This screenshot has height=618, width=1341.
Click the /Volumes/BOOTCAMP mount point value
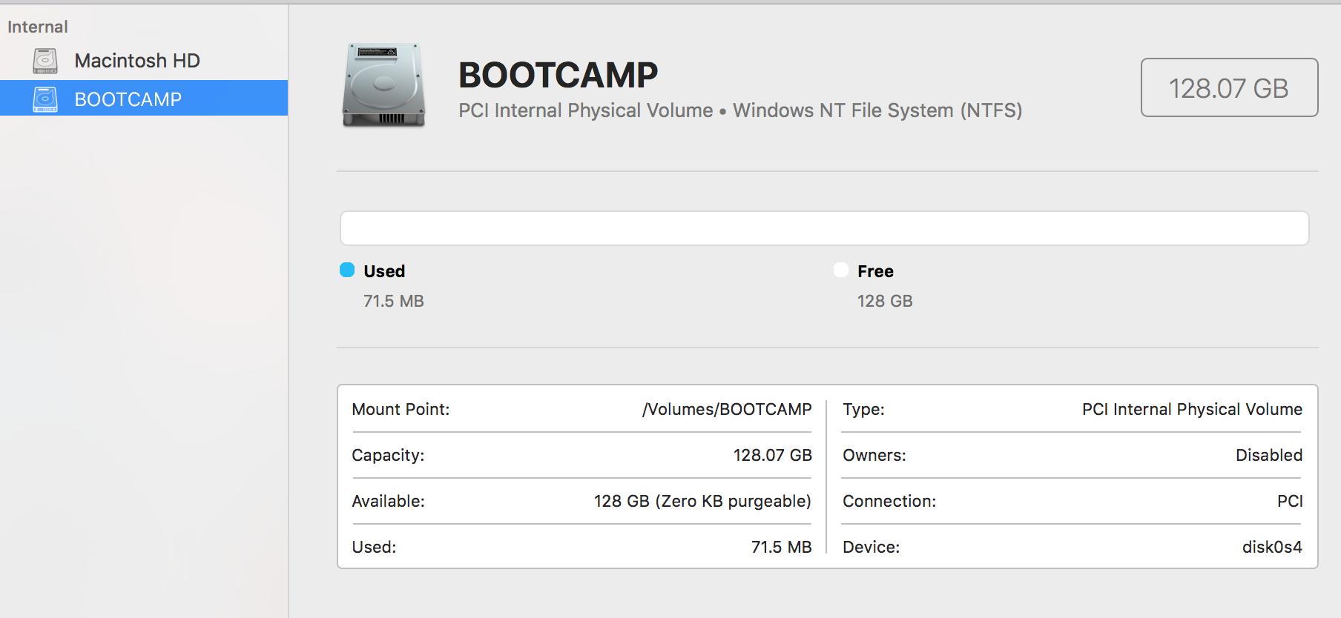pos(727,409)
